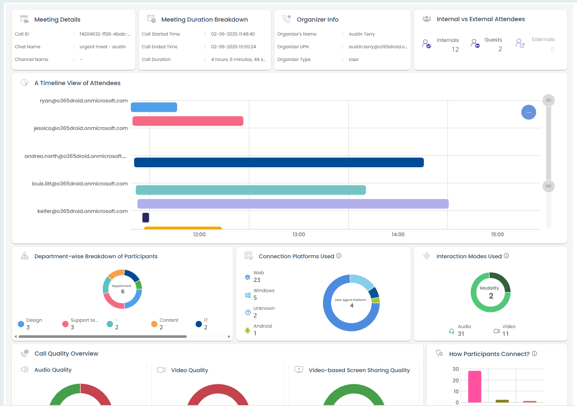Click the Department-wise Breakdown hierarchy icon
Image resolution: width=577 pixels, height=406 pixels.
pyautogui.click(x=25, y=256)
